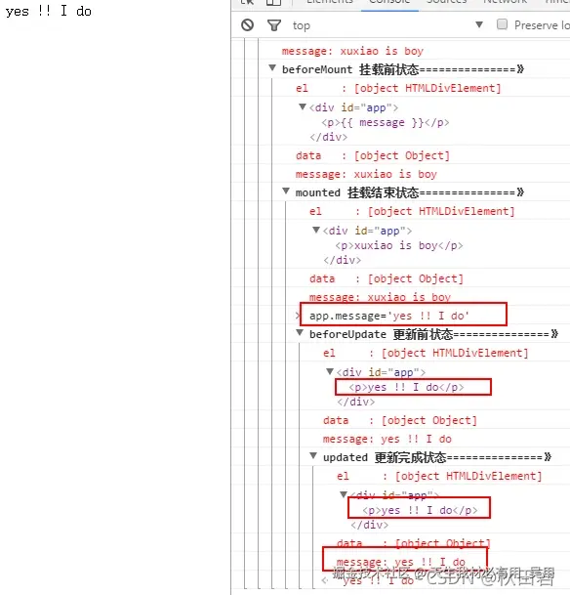Collapse div#app node under beforeUpdate
This screenshot has width=570, height=595.
330,371
